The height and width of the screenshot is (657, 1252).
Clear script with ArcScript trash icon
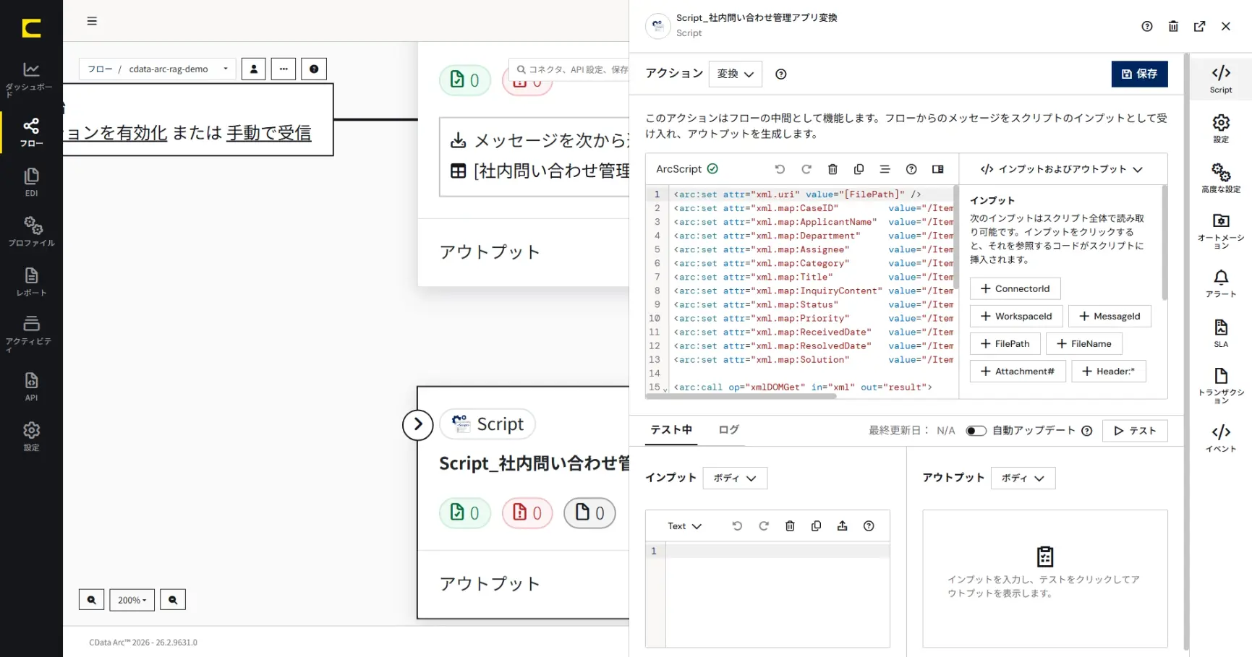pos(832,169)
